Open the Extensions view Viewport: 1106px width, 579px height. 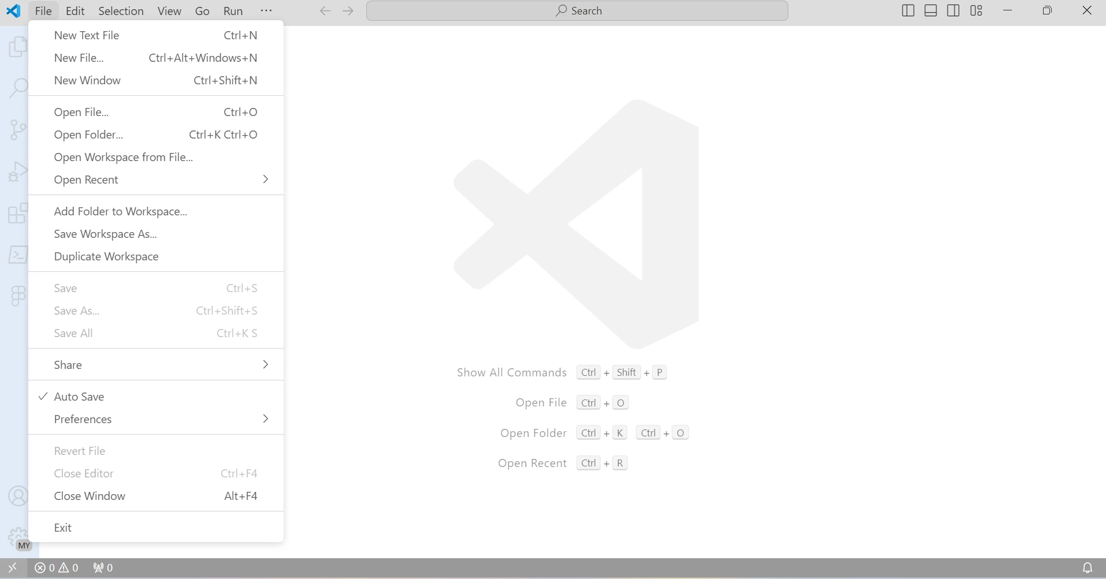[x=18, y=213]
